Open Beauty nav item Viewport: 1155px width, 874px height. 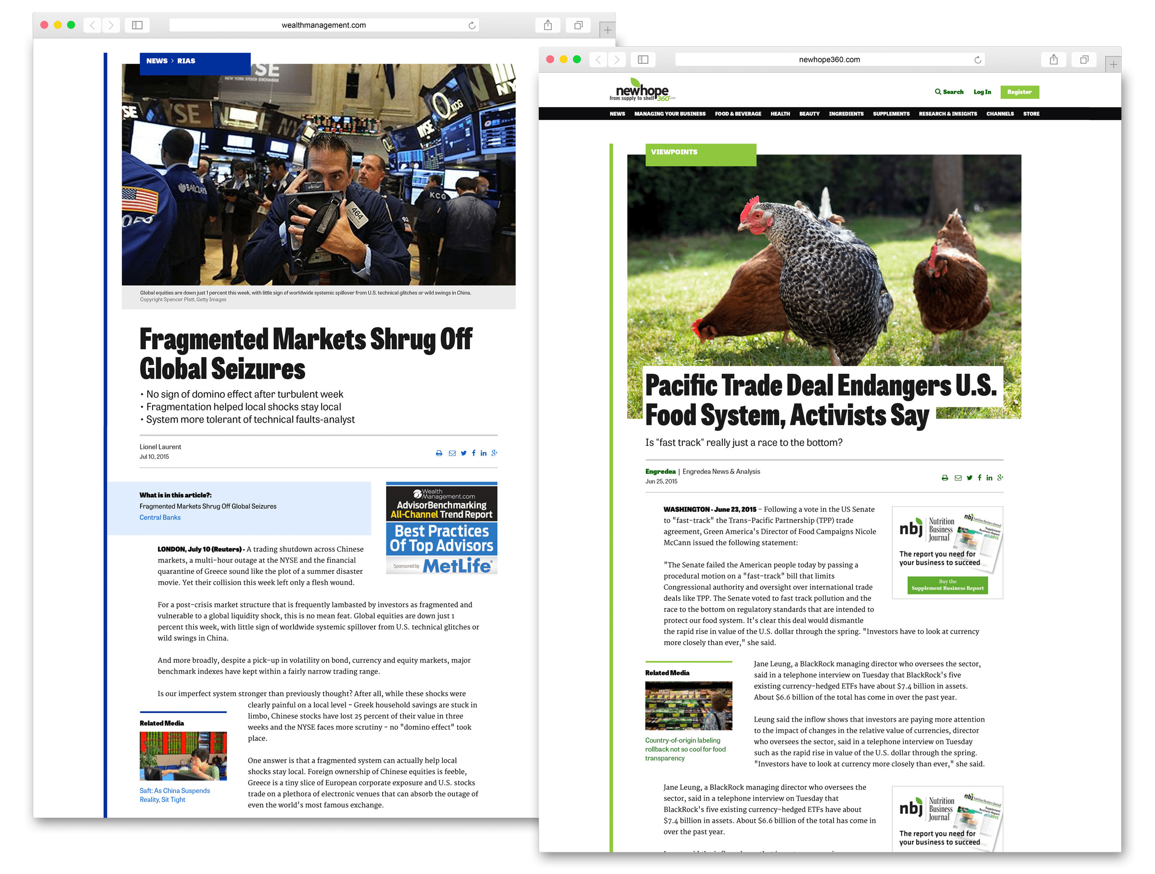point(809,114)
